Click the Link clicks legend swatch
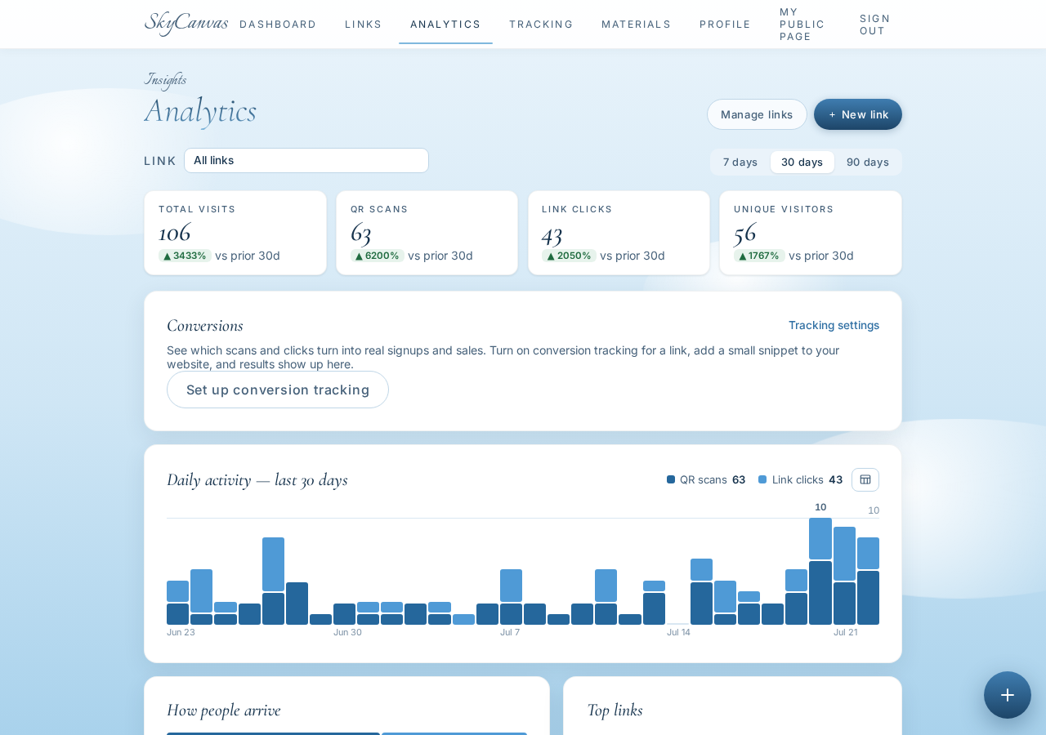Image resolution: width=1046 pixels, height=735 pixels. click(x=762, y=479)
